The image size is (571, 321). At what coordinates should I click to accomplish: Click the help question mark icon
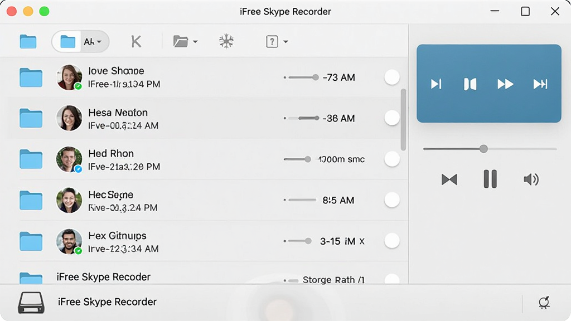pyautogui.click(x=272, y=41)
